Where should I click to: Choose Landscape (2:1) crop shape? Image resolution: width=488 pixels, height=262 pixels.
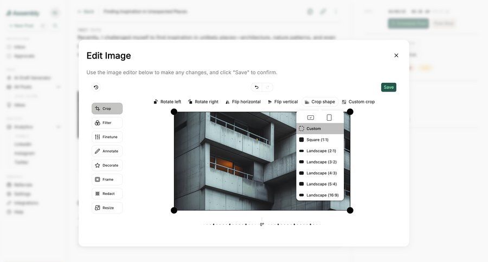[x=320, y=150]
